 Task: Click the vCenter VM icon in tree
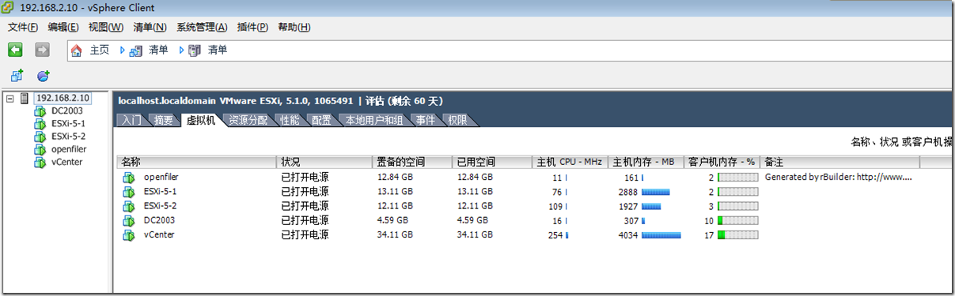(x=40, y=162)
